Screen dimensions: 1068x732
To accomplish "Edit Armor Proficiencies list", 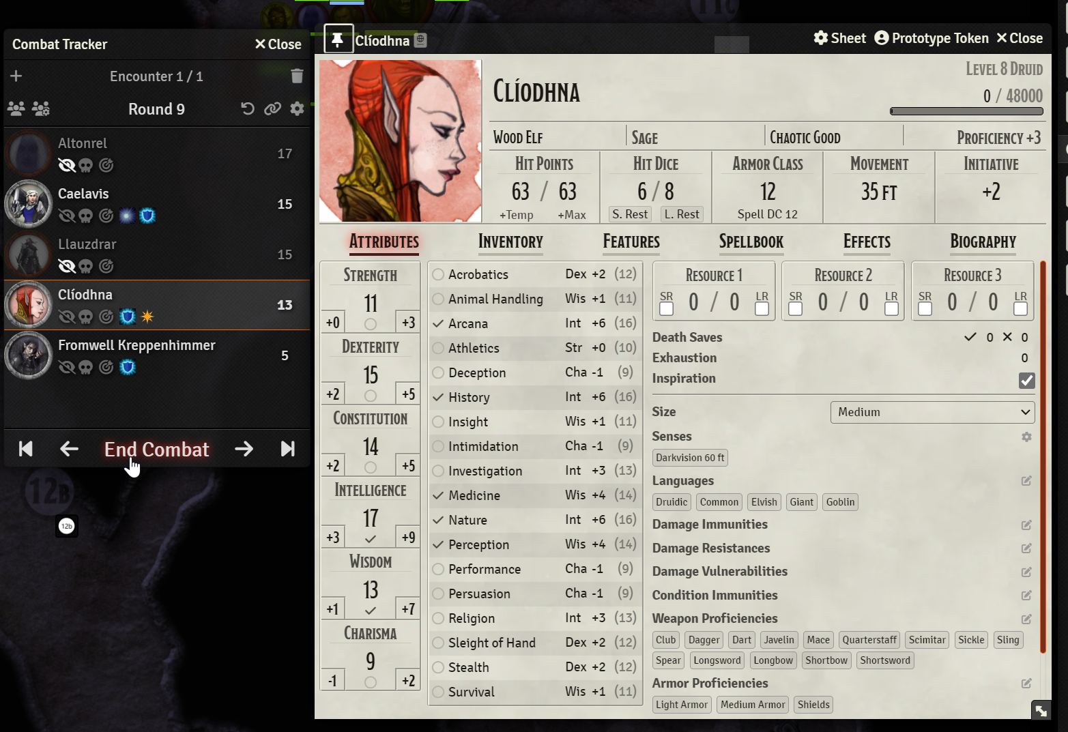I will tap(1026, 684).
